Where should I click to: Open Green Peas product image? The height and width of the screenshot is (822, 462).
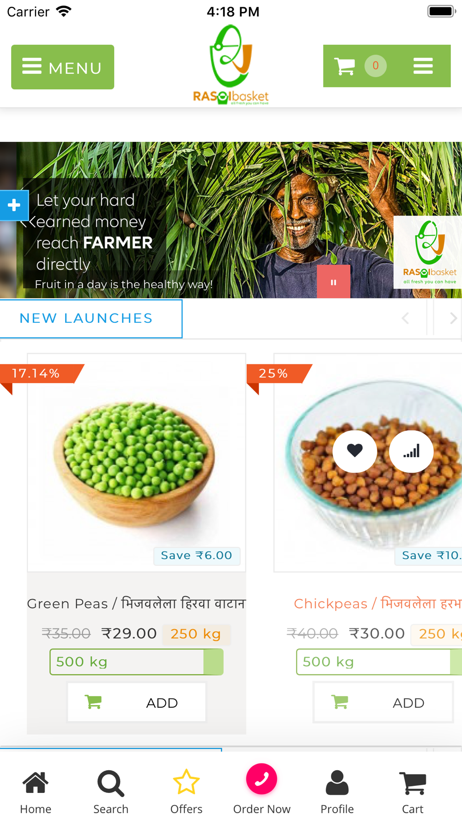(x=136, y=463)
